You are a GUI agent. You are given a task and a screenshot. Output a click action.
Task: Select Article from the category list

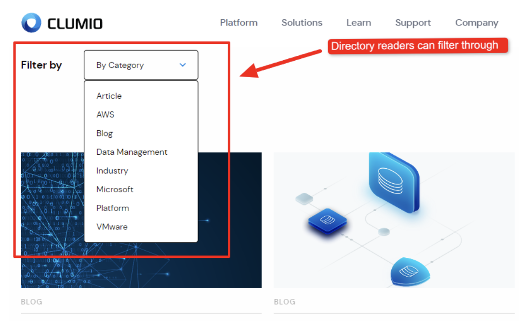tap(109, 96)
